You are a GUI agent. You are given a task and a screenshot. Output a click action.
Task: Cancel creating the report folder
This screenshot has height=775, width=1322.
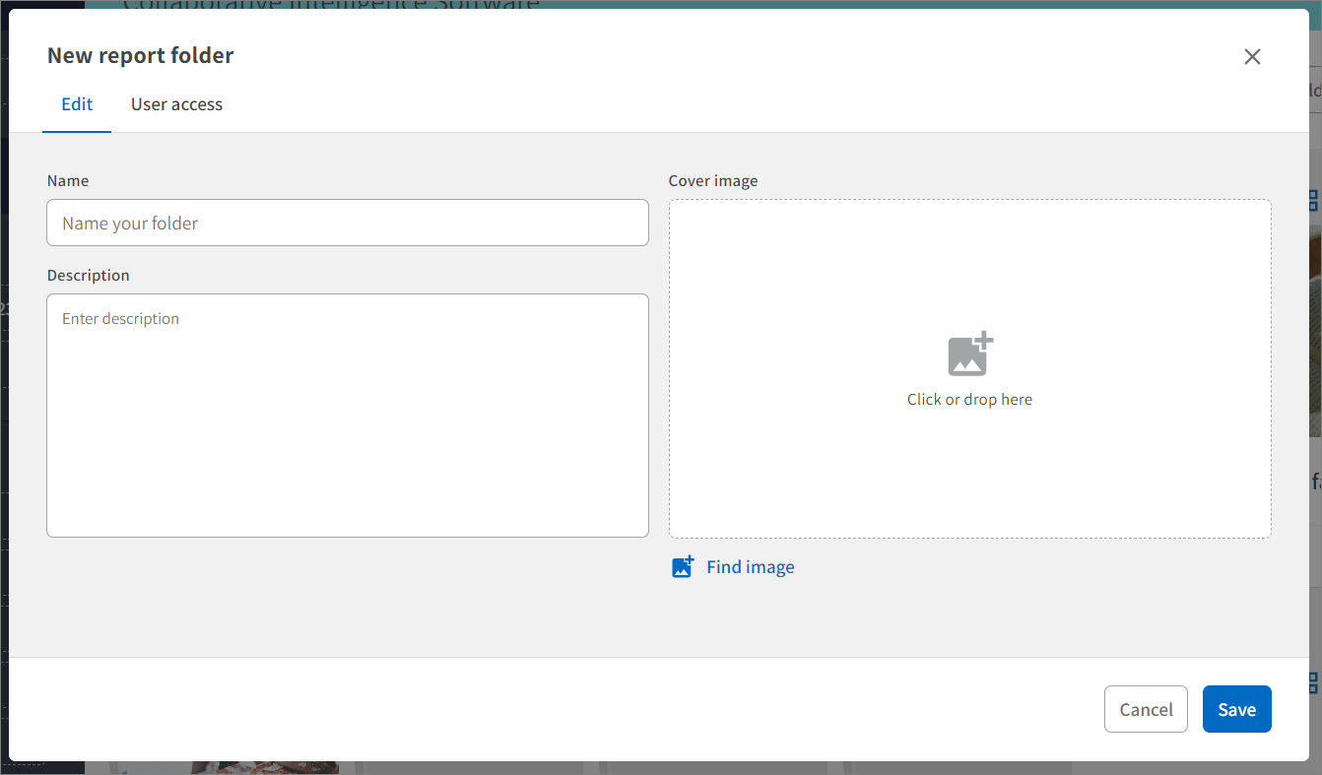[1146, 709]
